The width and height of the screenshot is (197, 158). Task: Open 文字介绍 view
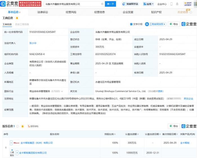click(136, 24)
